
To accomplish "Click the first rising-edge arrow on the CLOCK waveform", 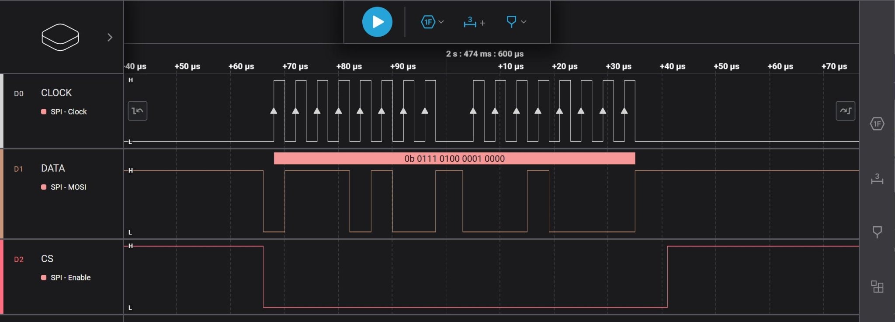I will [274, 111].
